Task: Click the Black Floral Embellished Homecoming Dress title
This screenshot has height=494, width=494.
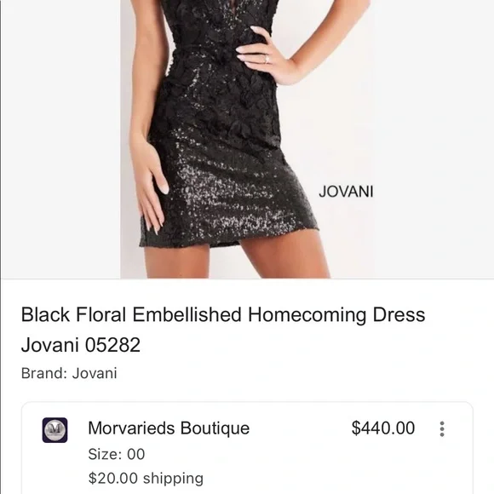Action: (223, 315)
